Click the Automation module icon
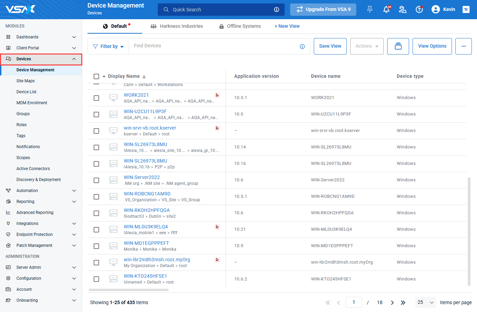 8,191
